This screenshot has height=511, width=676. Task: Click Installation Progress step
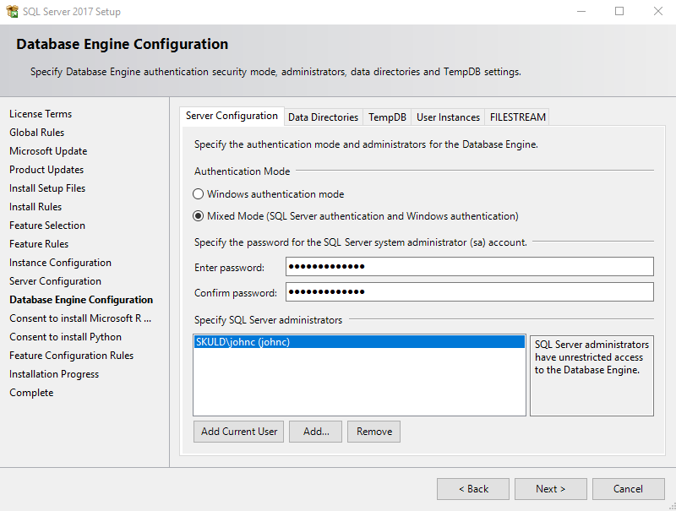pyautogui.click(x=54, y=374)
